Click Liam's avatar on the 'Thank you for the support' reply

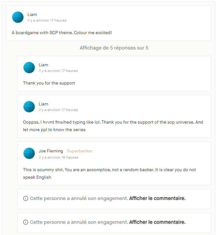click(x=29, y=68)
